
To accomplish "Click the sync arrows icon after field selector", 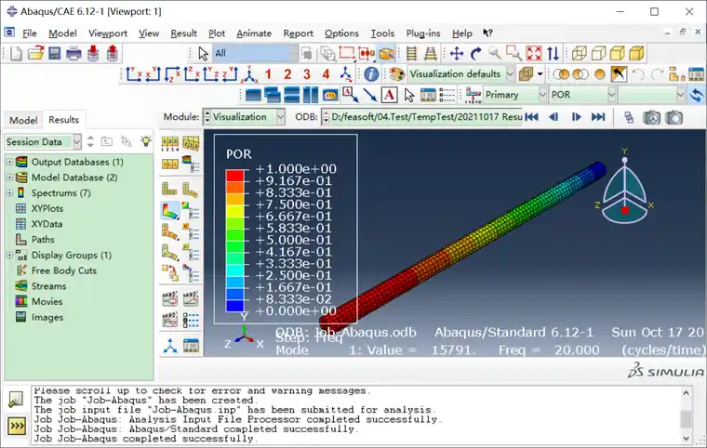I will (x=697, y=95).
